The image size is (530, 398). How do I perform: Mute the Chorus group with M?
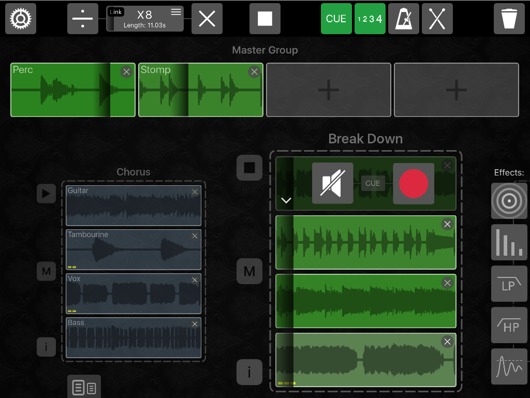(x=46, y=271)
